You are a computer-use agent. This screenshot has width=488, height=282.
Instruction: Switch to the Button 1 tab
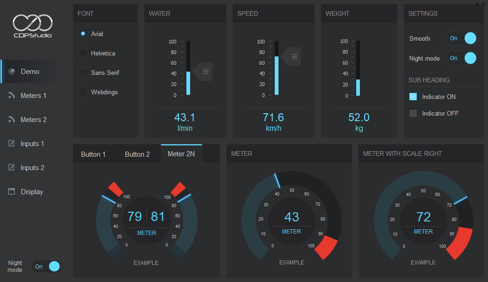click(x=93, y=154)
